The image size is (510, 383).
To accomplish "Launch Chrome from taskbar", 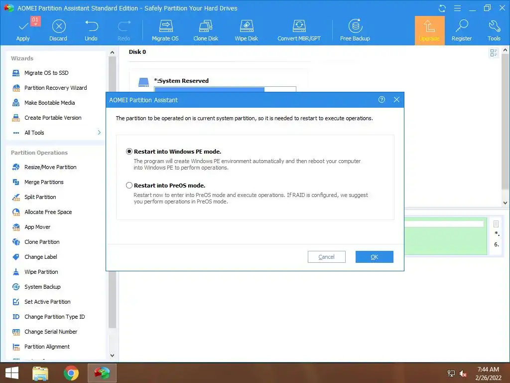I will [71, 373].
